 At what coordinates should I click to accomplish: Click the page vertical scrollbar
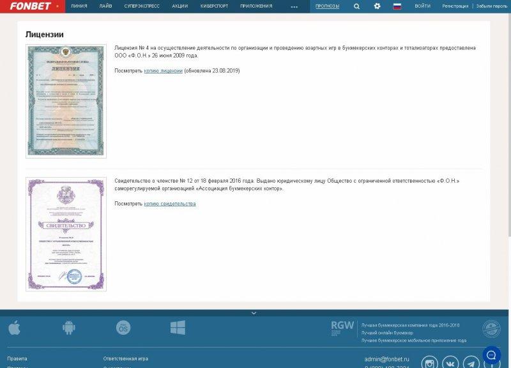coord(509,124)
